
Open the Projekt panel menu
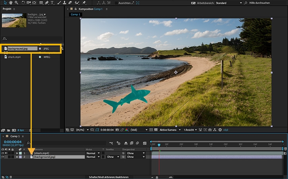[15, 9]
